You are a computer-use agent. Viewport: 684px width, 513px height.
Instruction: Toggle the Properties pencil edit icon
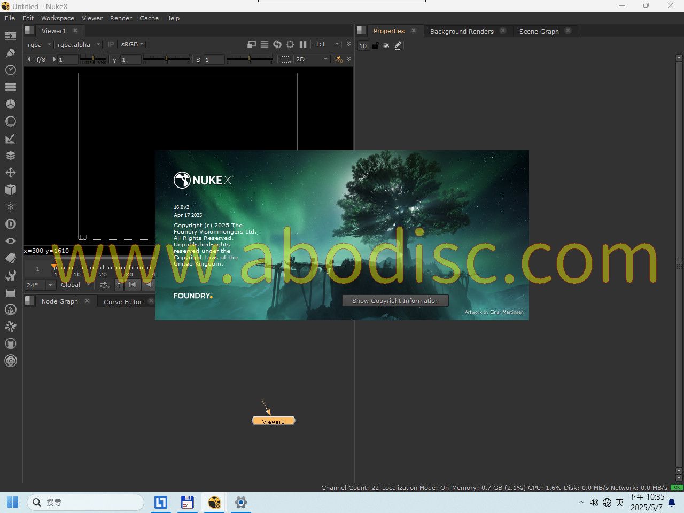(398, 45)
